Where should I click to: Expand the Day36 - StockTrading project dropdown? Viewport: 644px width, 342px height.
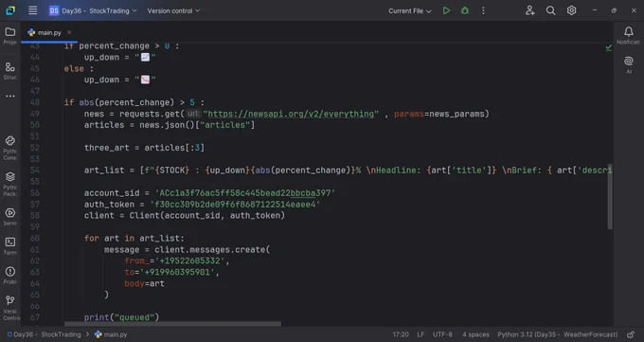pyautogui.click(x=93, y=10)
